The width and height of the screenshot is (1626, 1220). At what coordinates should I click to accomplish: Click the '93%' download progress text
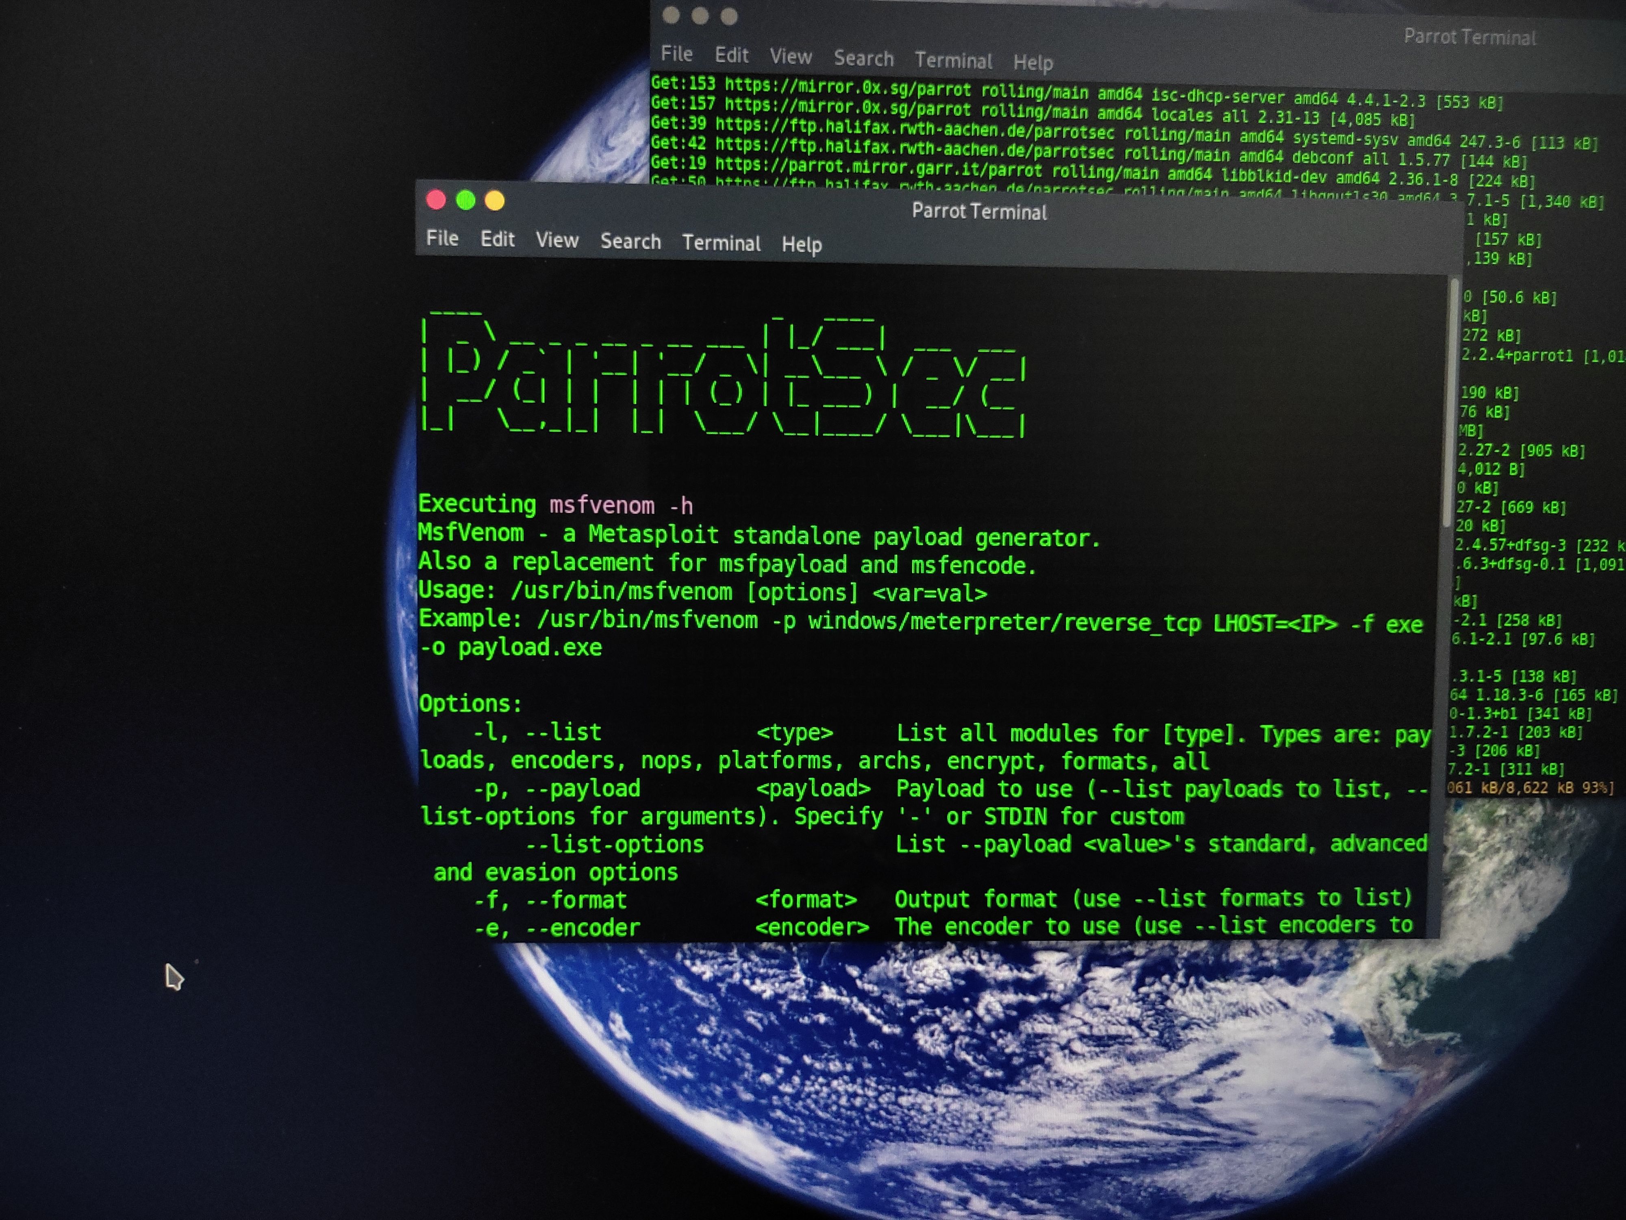coord(1598,789)
